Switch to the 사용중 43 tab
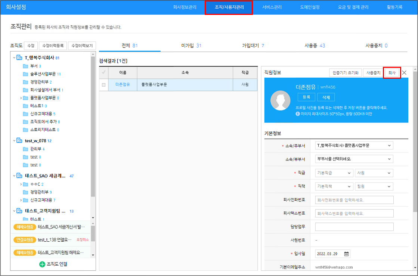This screenshot has width=418, height=276. point(315,46)
